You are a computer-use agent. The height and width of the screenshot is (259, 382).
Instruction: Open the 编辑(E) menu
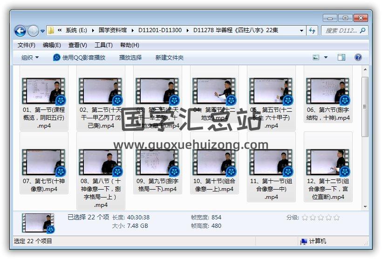52,45
